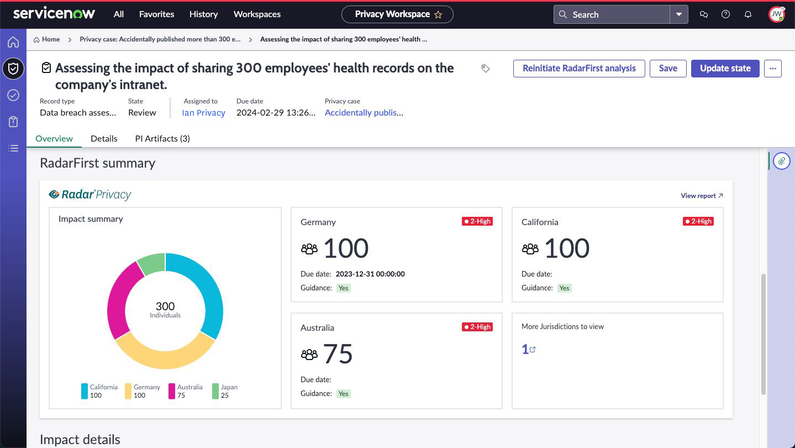
Task: Click the ServiceNow logo
Action: pos(54,14)
